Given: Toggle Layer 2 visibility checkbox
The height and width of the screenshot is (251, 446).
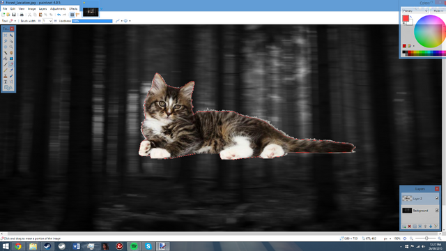Looking at the screenshot, I should tap(437, 198).
